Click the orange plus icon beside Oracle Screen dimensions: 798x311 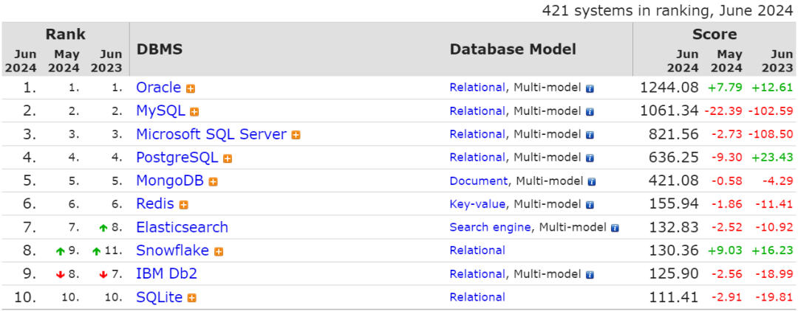click(x=191, y=88)
